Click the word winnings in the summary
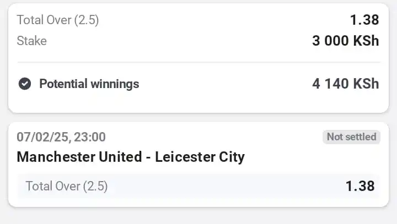 [115, 84]
